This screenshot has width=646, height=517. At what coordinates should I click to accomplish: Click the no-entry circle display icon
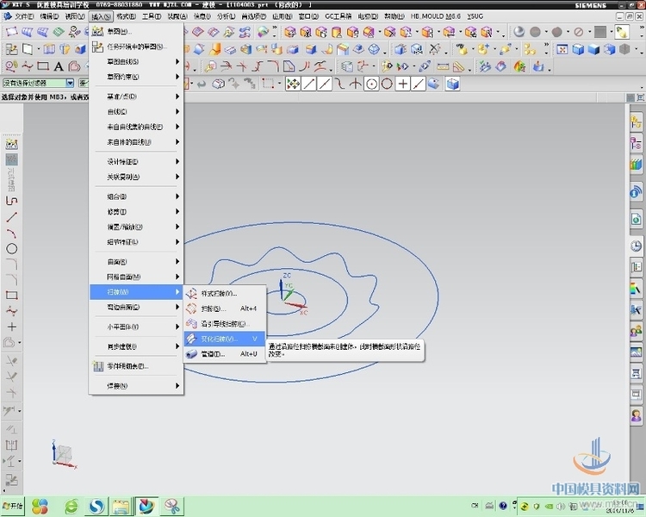click(579, 32)
